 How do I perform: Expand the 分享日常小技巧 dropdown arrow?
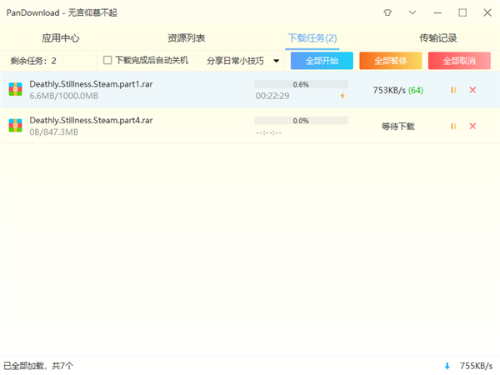[276, 61]
